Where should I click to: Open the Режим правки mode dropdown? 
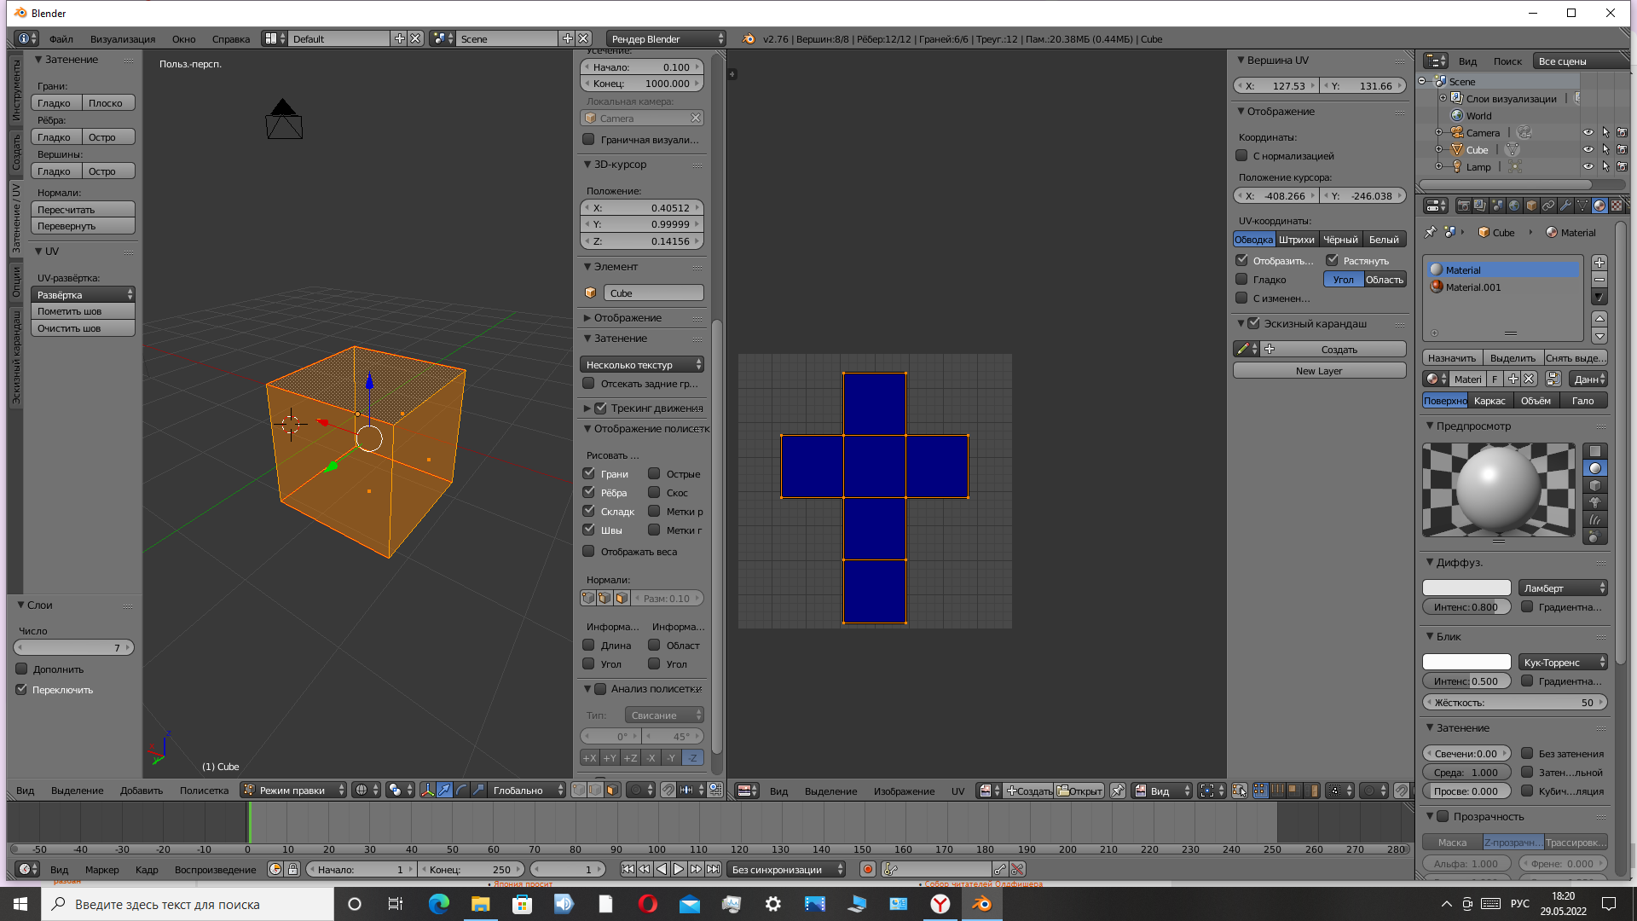point(294,791)
